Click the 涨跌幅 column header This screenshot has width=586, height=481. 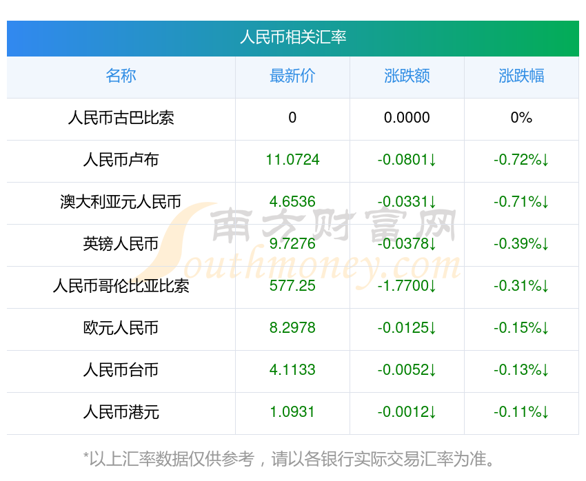tap(521, 76)
